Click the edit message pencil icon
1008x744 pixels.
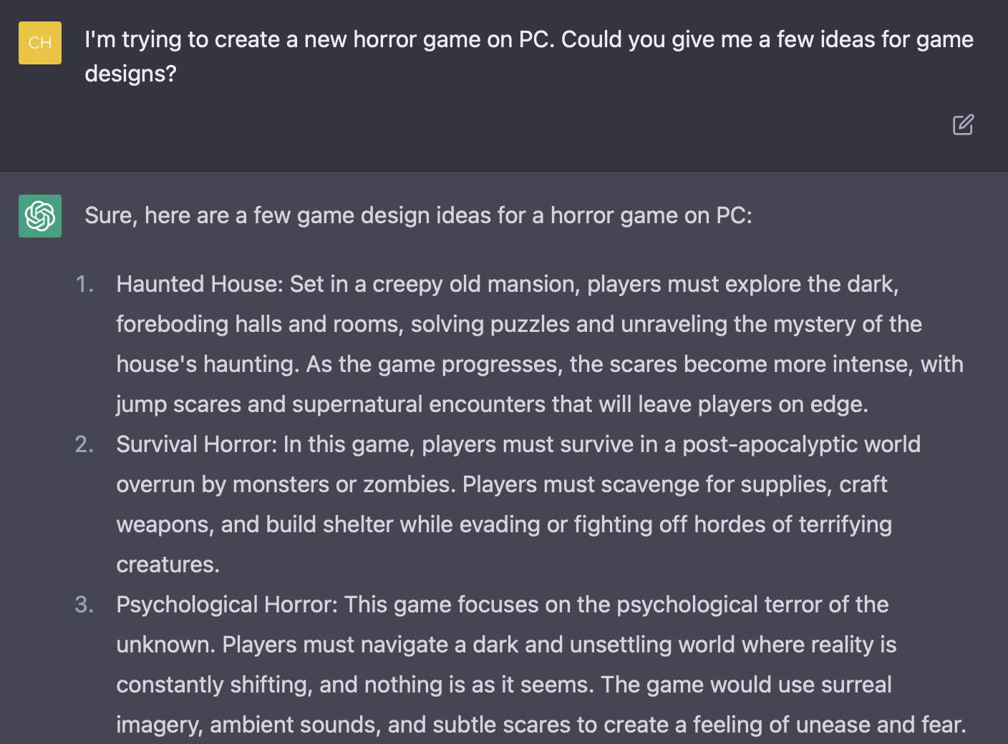963,124
